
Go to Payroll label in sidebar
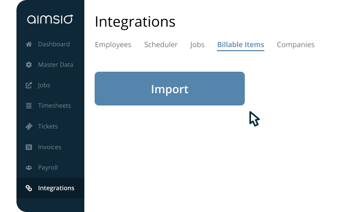pyautogui.click(x=48, y=167)
